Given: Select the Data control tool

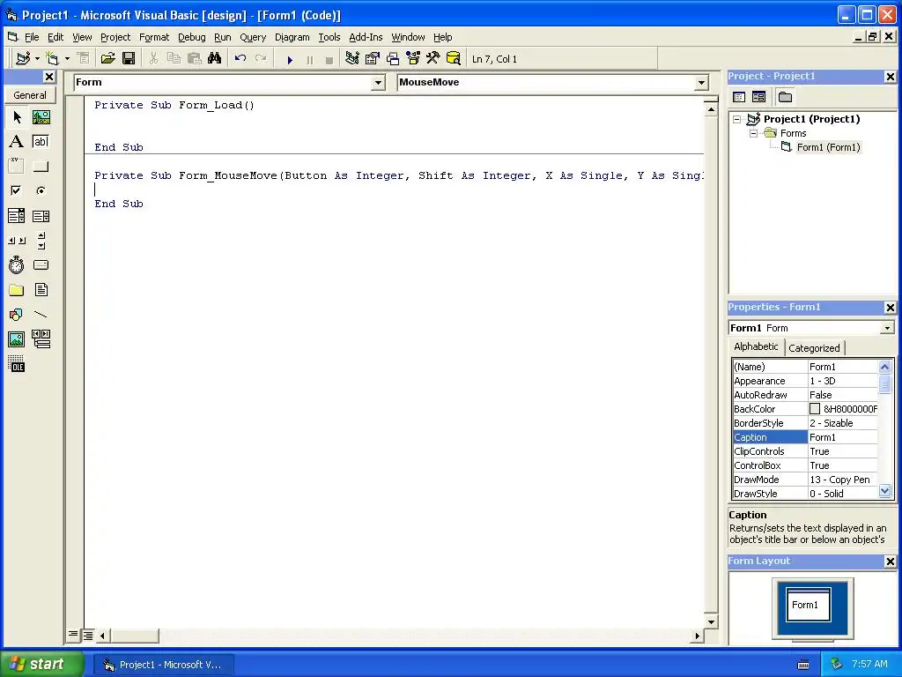Looking at the screenshot, I should tap(41, 339).
